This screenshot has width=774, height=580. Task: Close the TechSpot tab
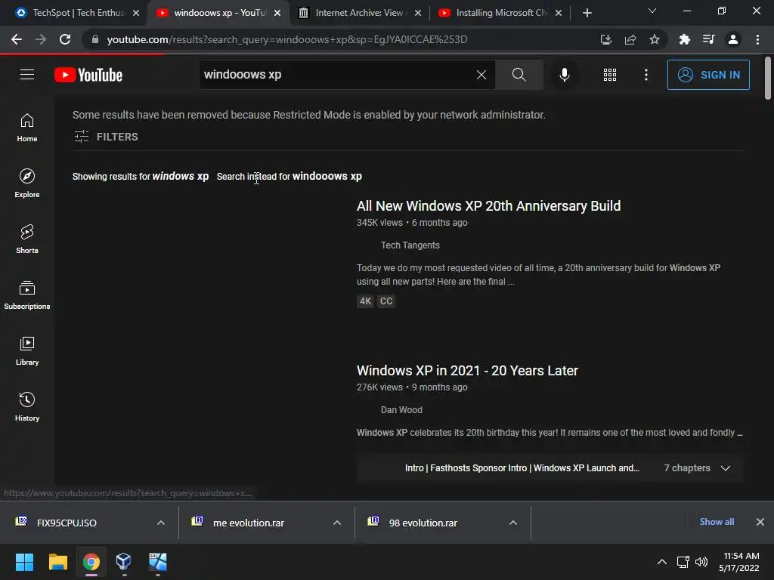click(x=136, y=13)
